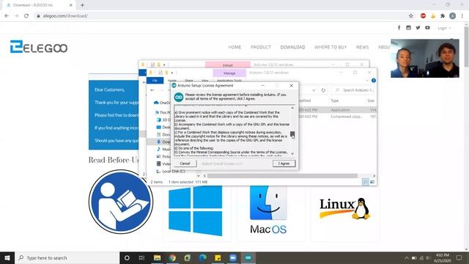Screen dimensions: 469x264
Task: Expand Explorer ribbon chevron
Action: tap(367, 81)
